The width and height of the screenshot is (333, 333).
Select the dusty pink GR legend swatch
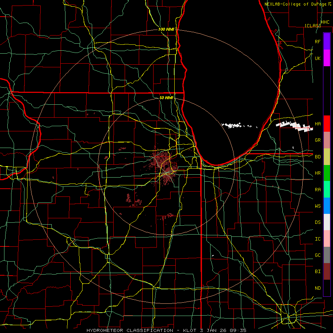point(327,140)
